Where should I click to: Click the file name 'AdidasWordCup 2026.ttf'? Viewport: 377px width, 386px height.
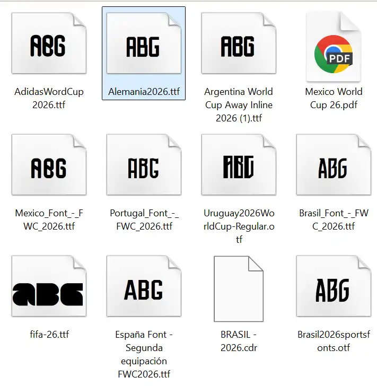click(x=49, y=98)
